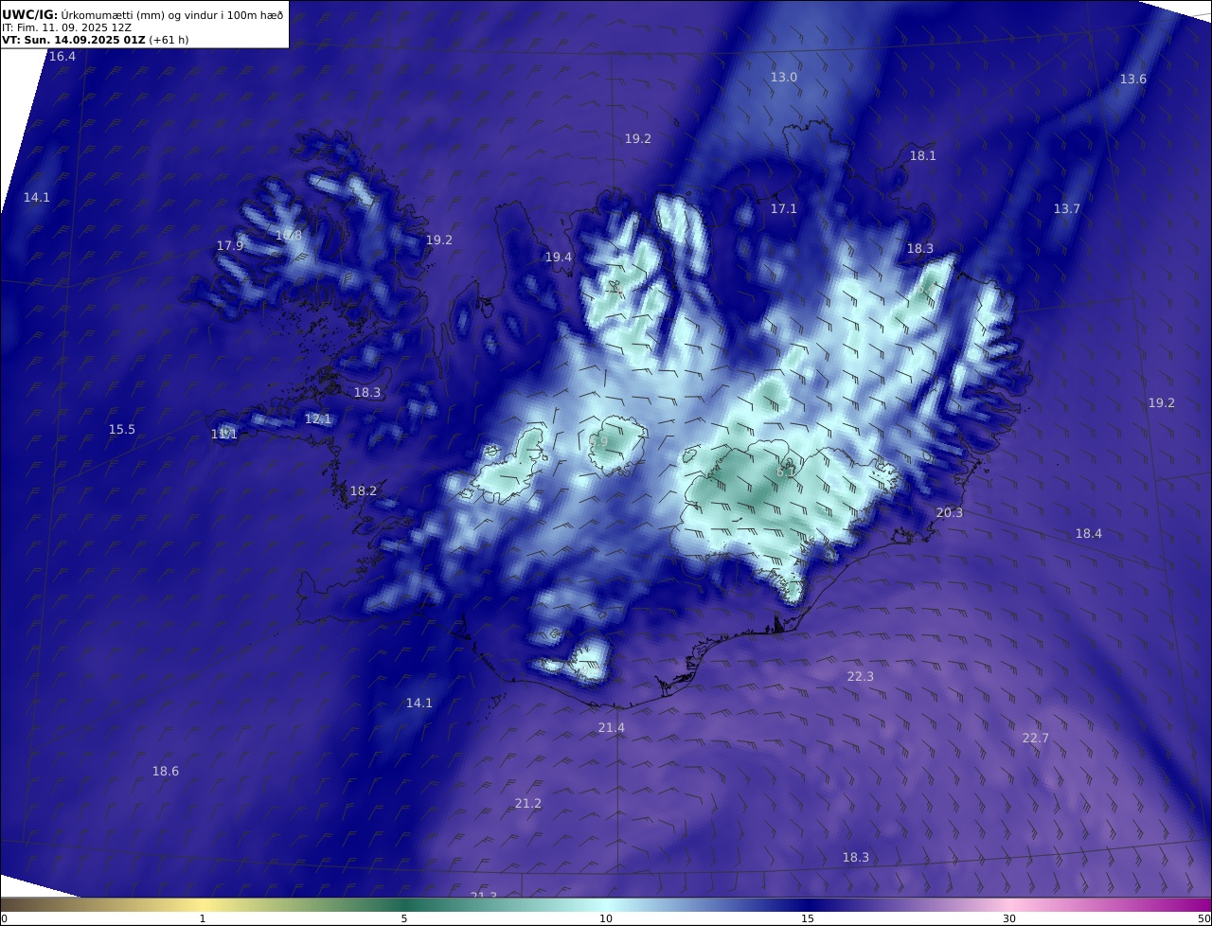Click the 22.7 wind value
The height and width of the screenshot is (926, 1212).
coord(1036,739)
